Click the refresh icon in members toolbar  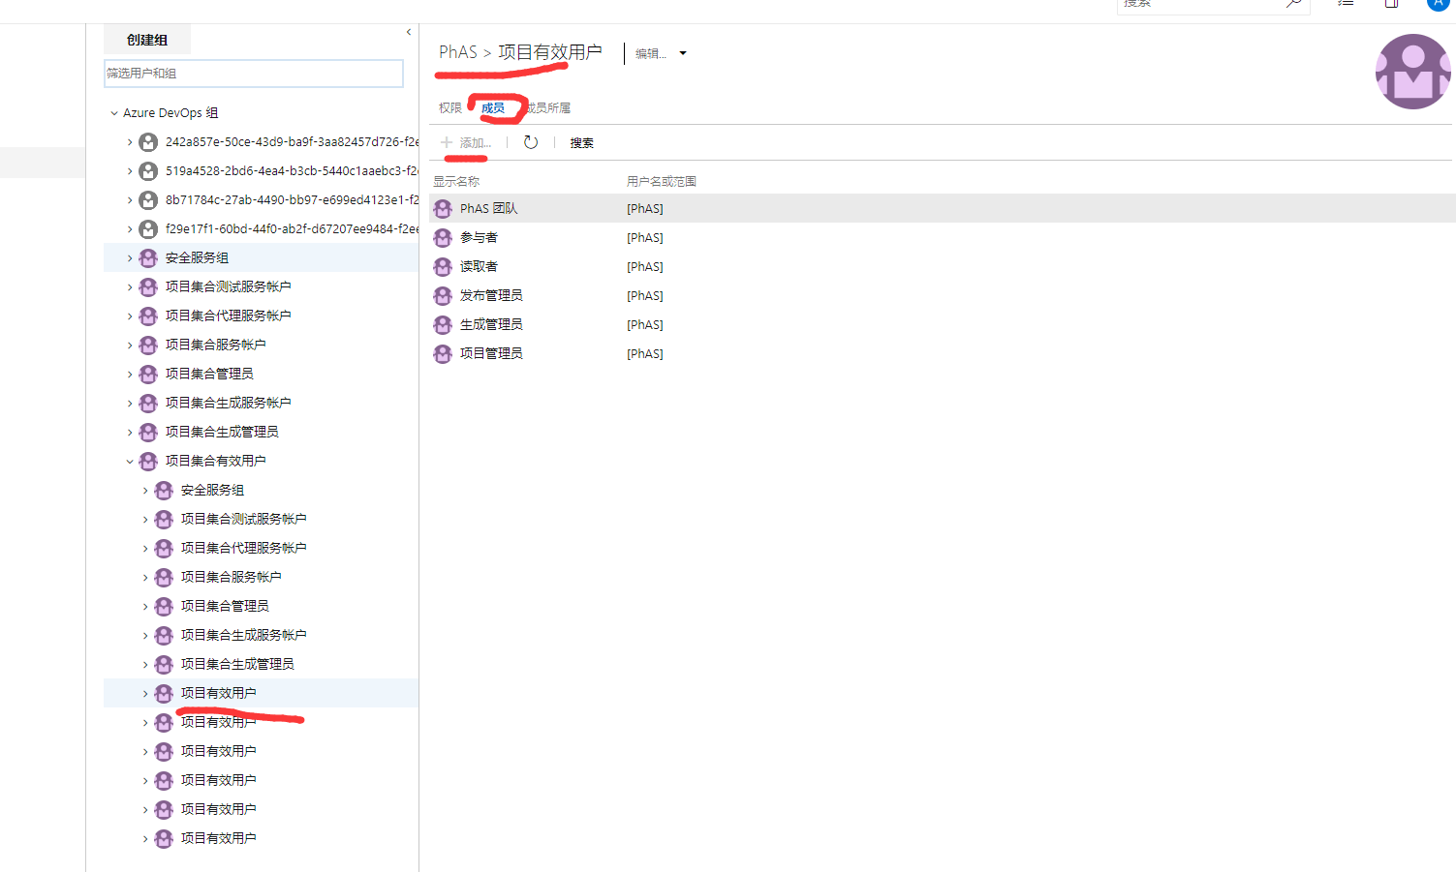531,142
